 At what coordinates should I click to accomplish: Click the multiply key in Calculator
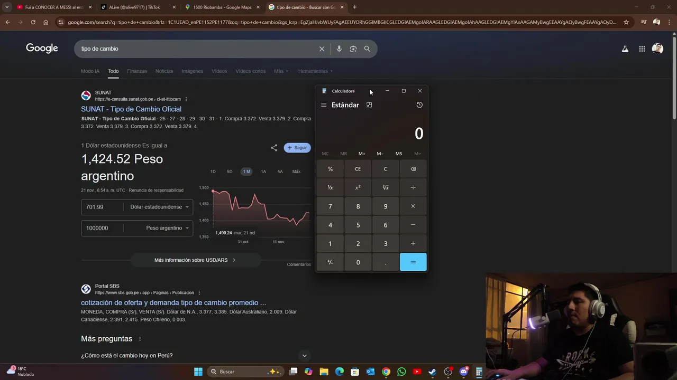(x=413, y=206)
